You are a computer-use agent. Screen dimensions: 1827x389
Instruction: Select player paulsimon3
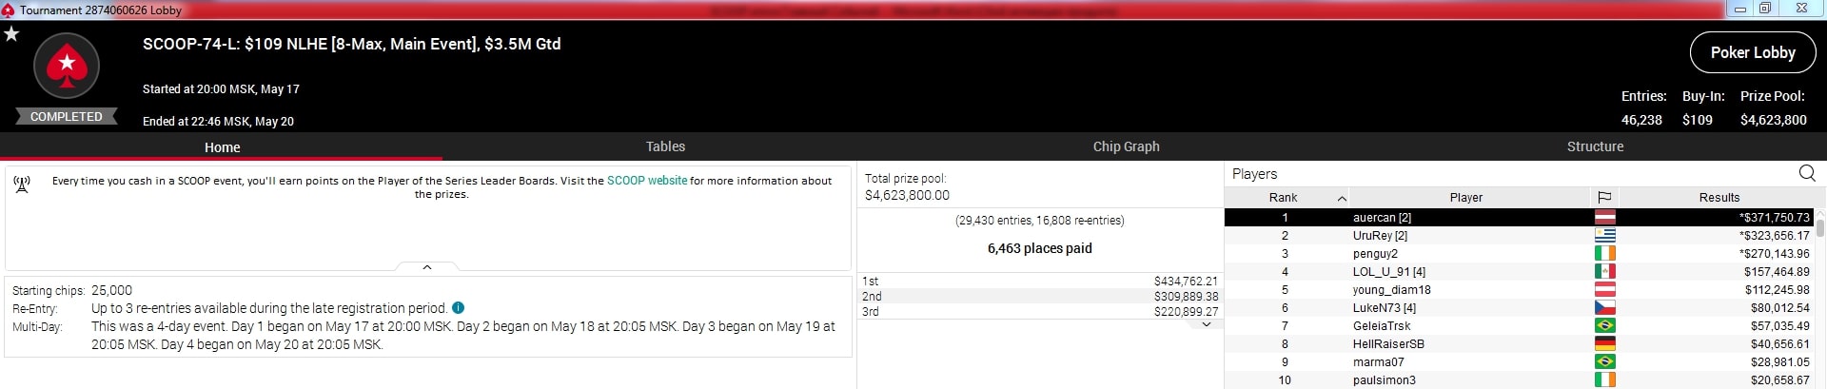click(x=1384, y=380)
